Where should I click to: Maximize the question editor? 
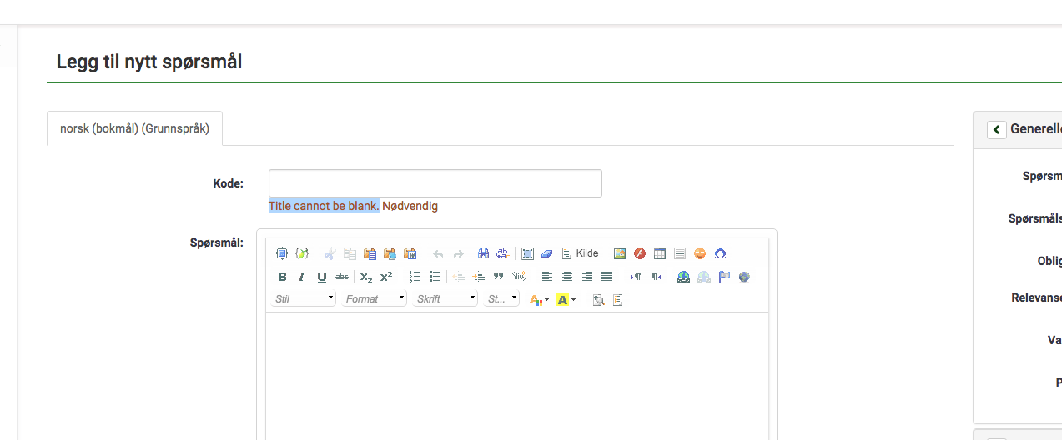281,253
